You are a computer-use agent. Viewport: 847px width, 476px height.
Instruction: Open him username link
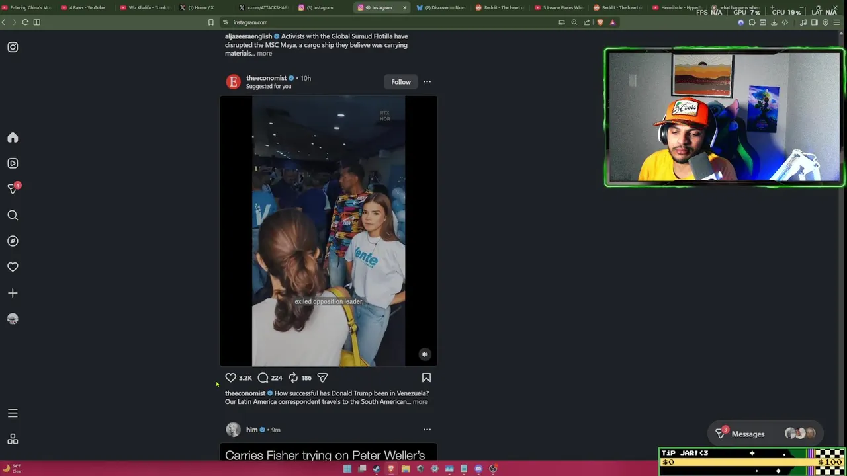(x=251, y=430)
